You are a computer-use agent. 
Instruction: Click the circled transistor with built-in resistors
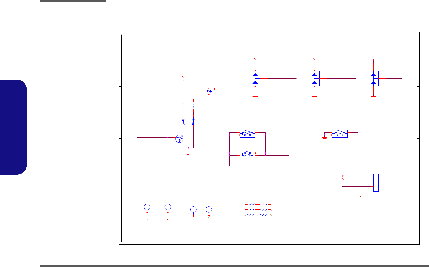pyautogui.click(x=179, y=139)
